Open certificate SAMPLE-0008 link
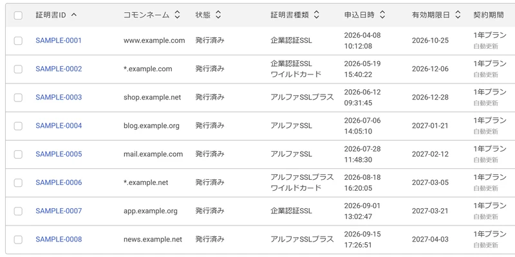Image resolution: width=515 pixels, height=257 pixels. [x=59, y=239]
